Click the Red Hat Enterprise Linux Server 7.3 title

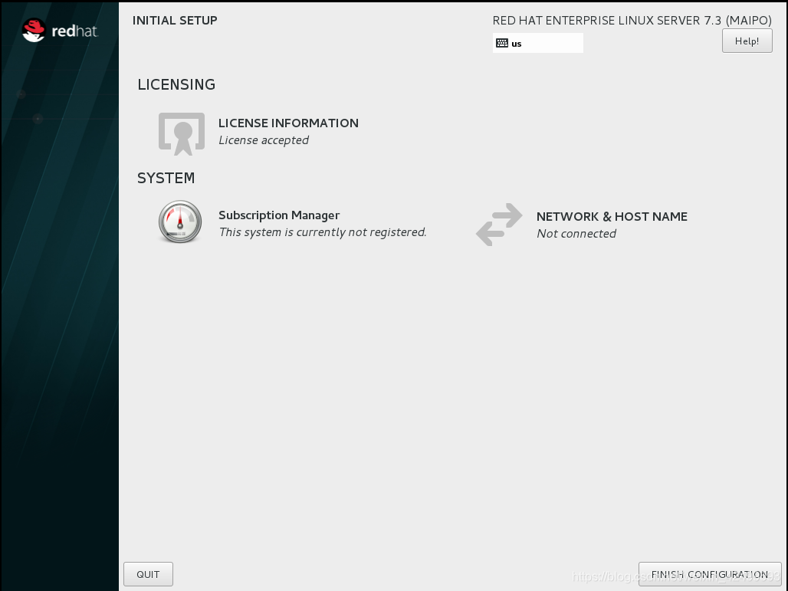pos(632,21)
